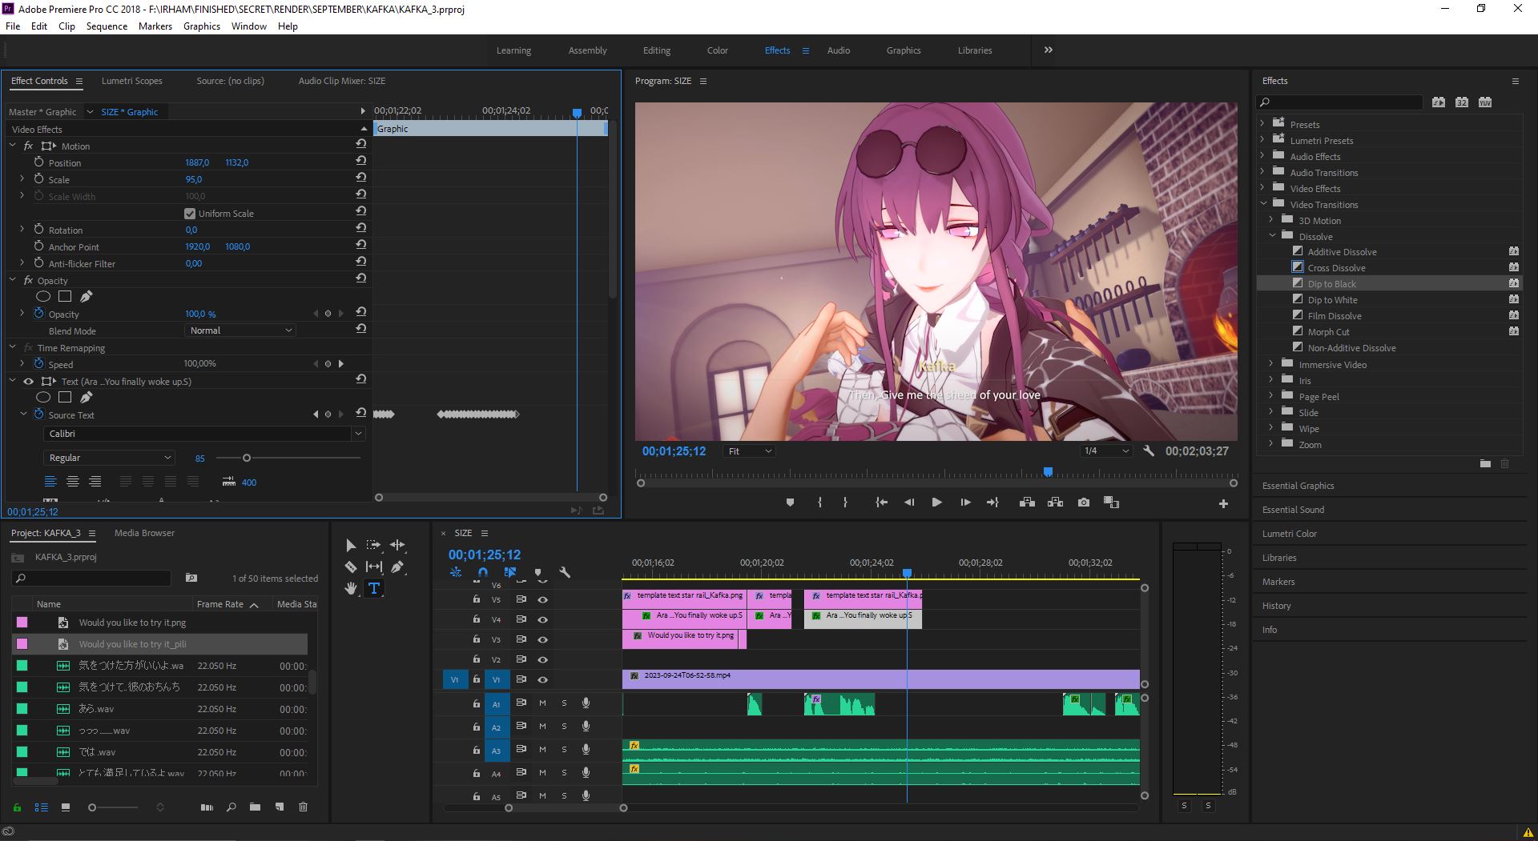Select the Selection (arrow) tool
Screen dimensions: 1538x841
[x=350, y=545]
